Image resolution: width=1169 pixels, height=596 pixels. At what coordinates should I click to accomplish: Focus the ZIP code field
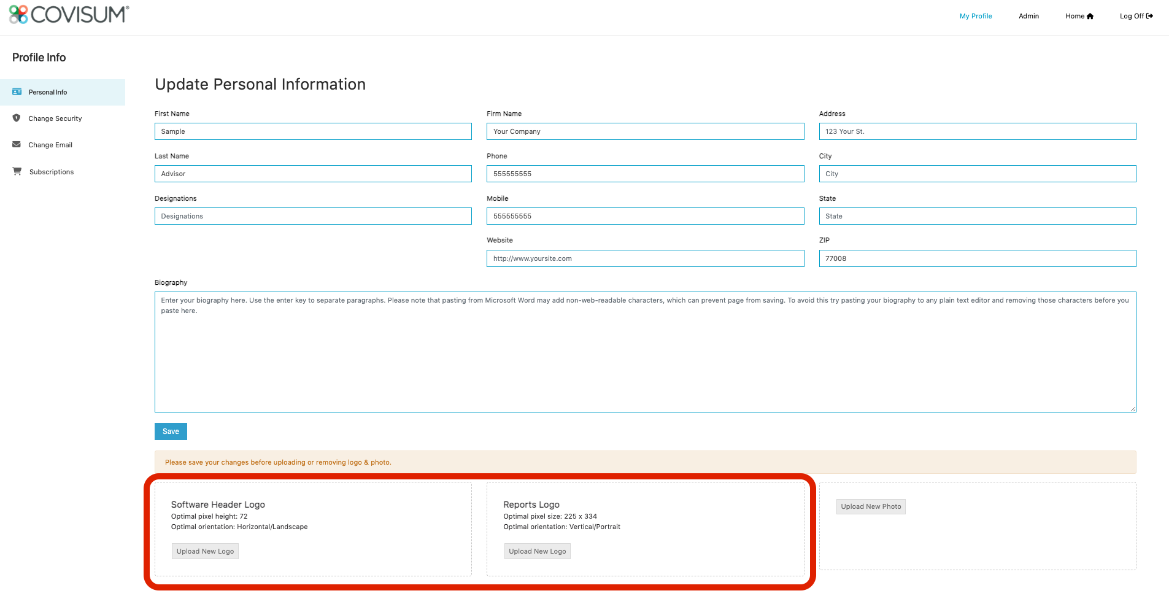(977, 258)
